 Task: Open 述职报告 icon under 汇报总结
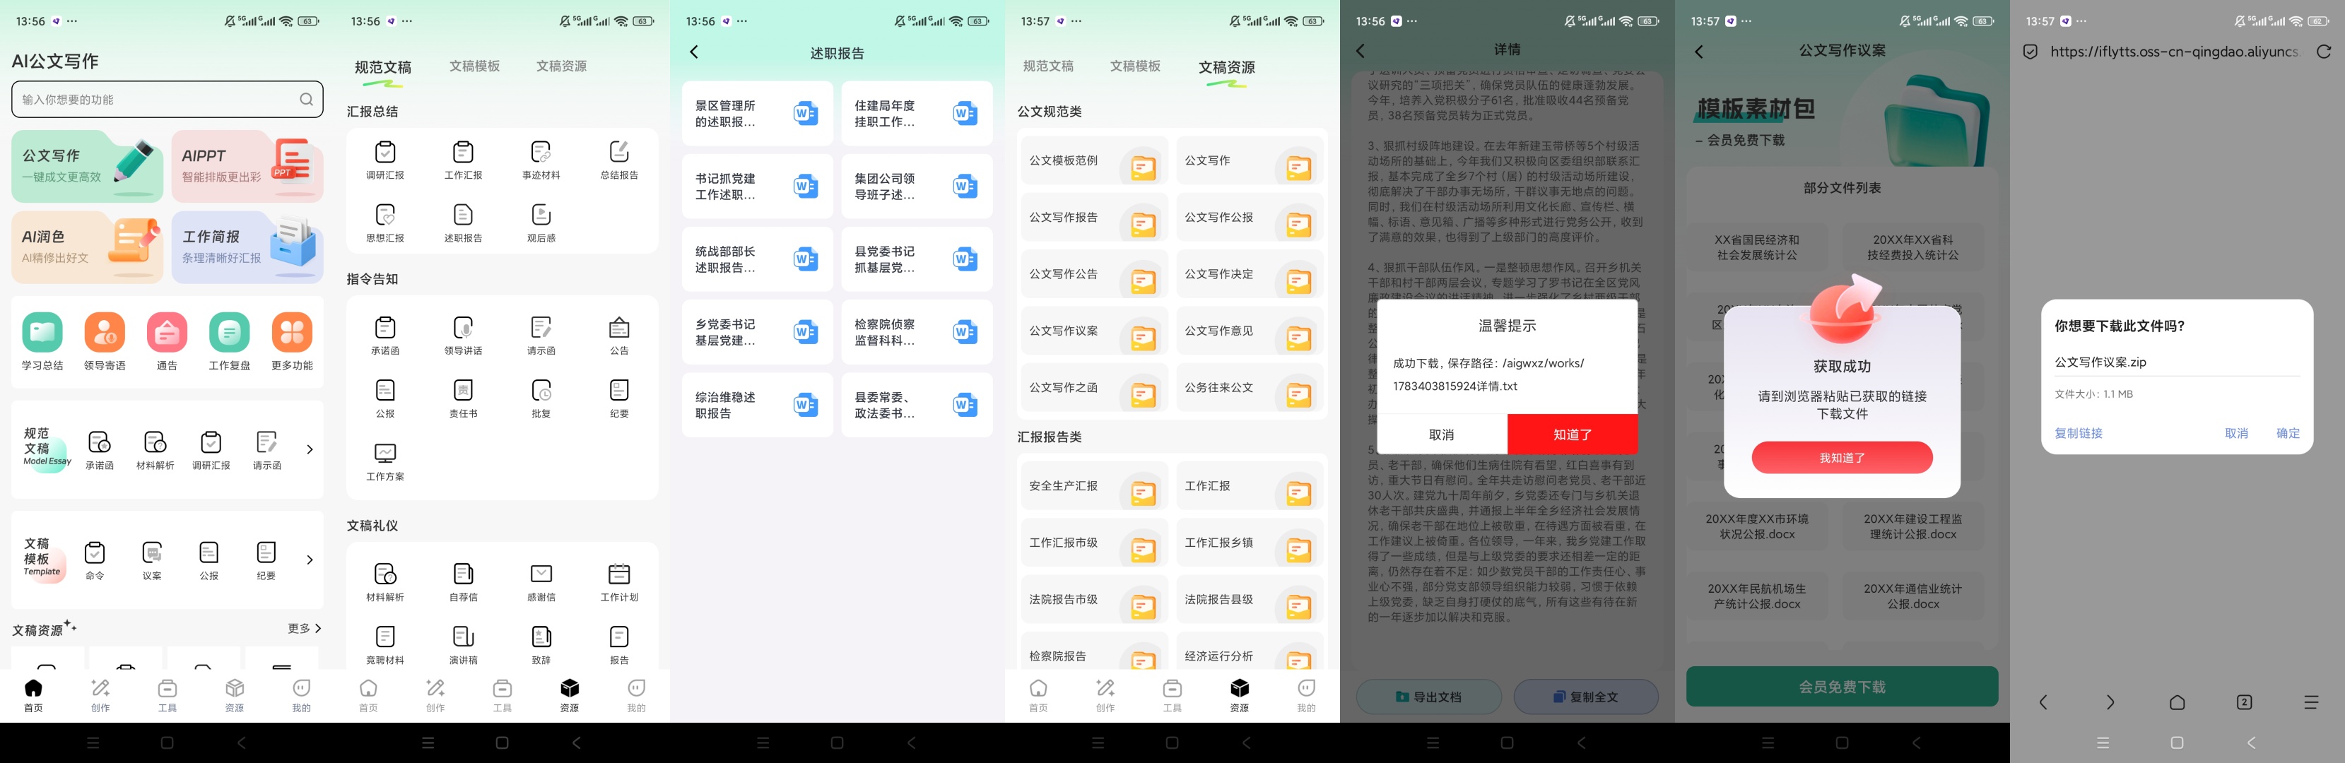tap(464, 223)
